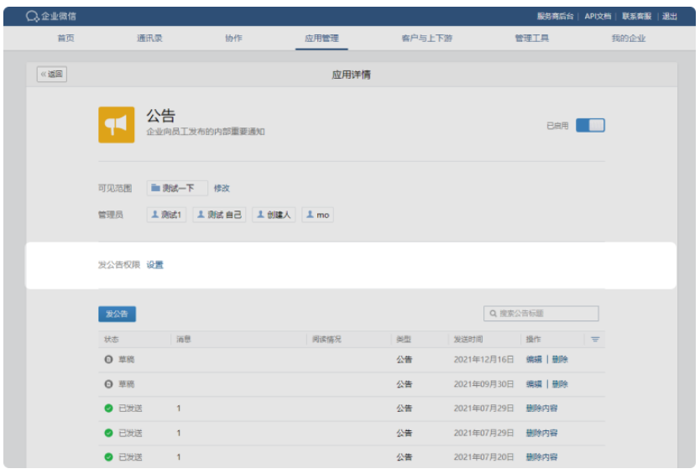This screenshot has height=474, width=700.
Task: Click the filter icon in table header
Action: tap(595, 340)
